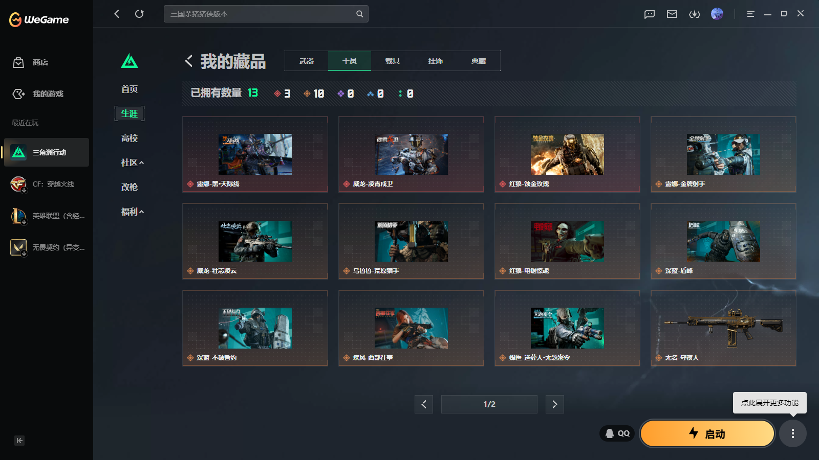
Task: Refresh the page with reload icon
Action: (x=139, y=14)
